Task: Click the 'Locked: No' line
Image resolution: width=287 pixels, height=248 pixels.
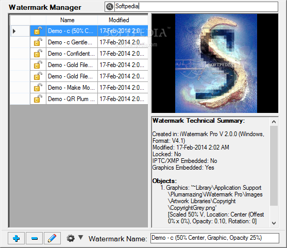Action: 167,154
